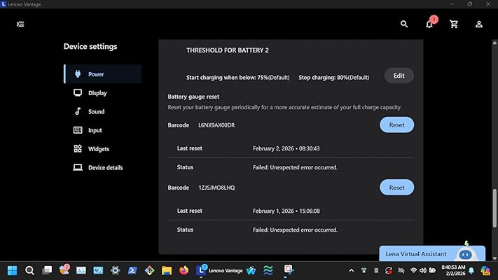Reset gauge for barcode 1ZJSJMO8LHQ
This screenshot has height=280, width=498.
396,188
